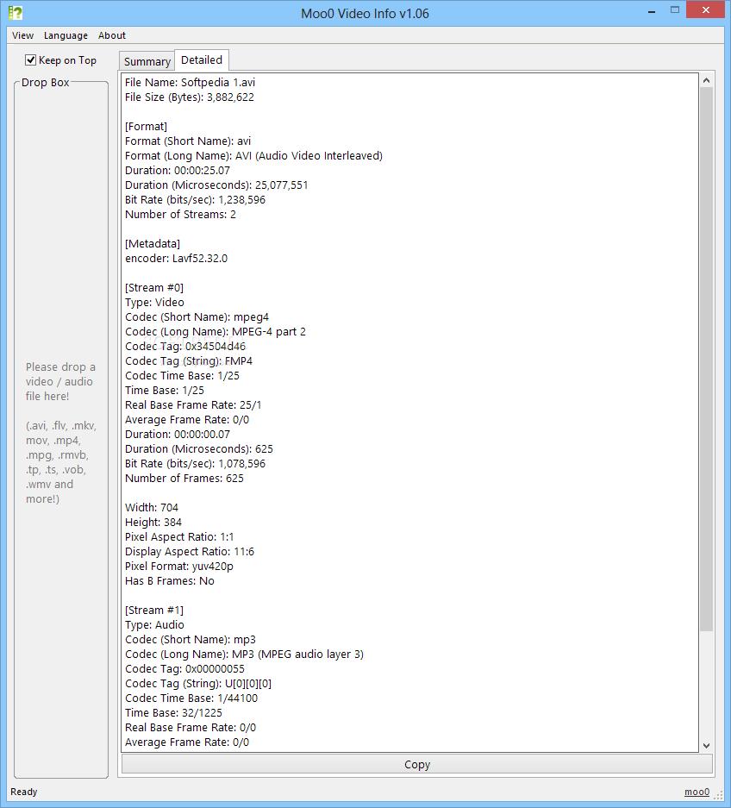The height and width of the screenshot is (808, 731).
Task: Click the 'Width: 704' line
Action: point(152,508)
